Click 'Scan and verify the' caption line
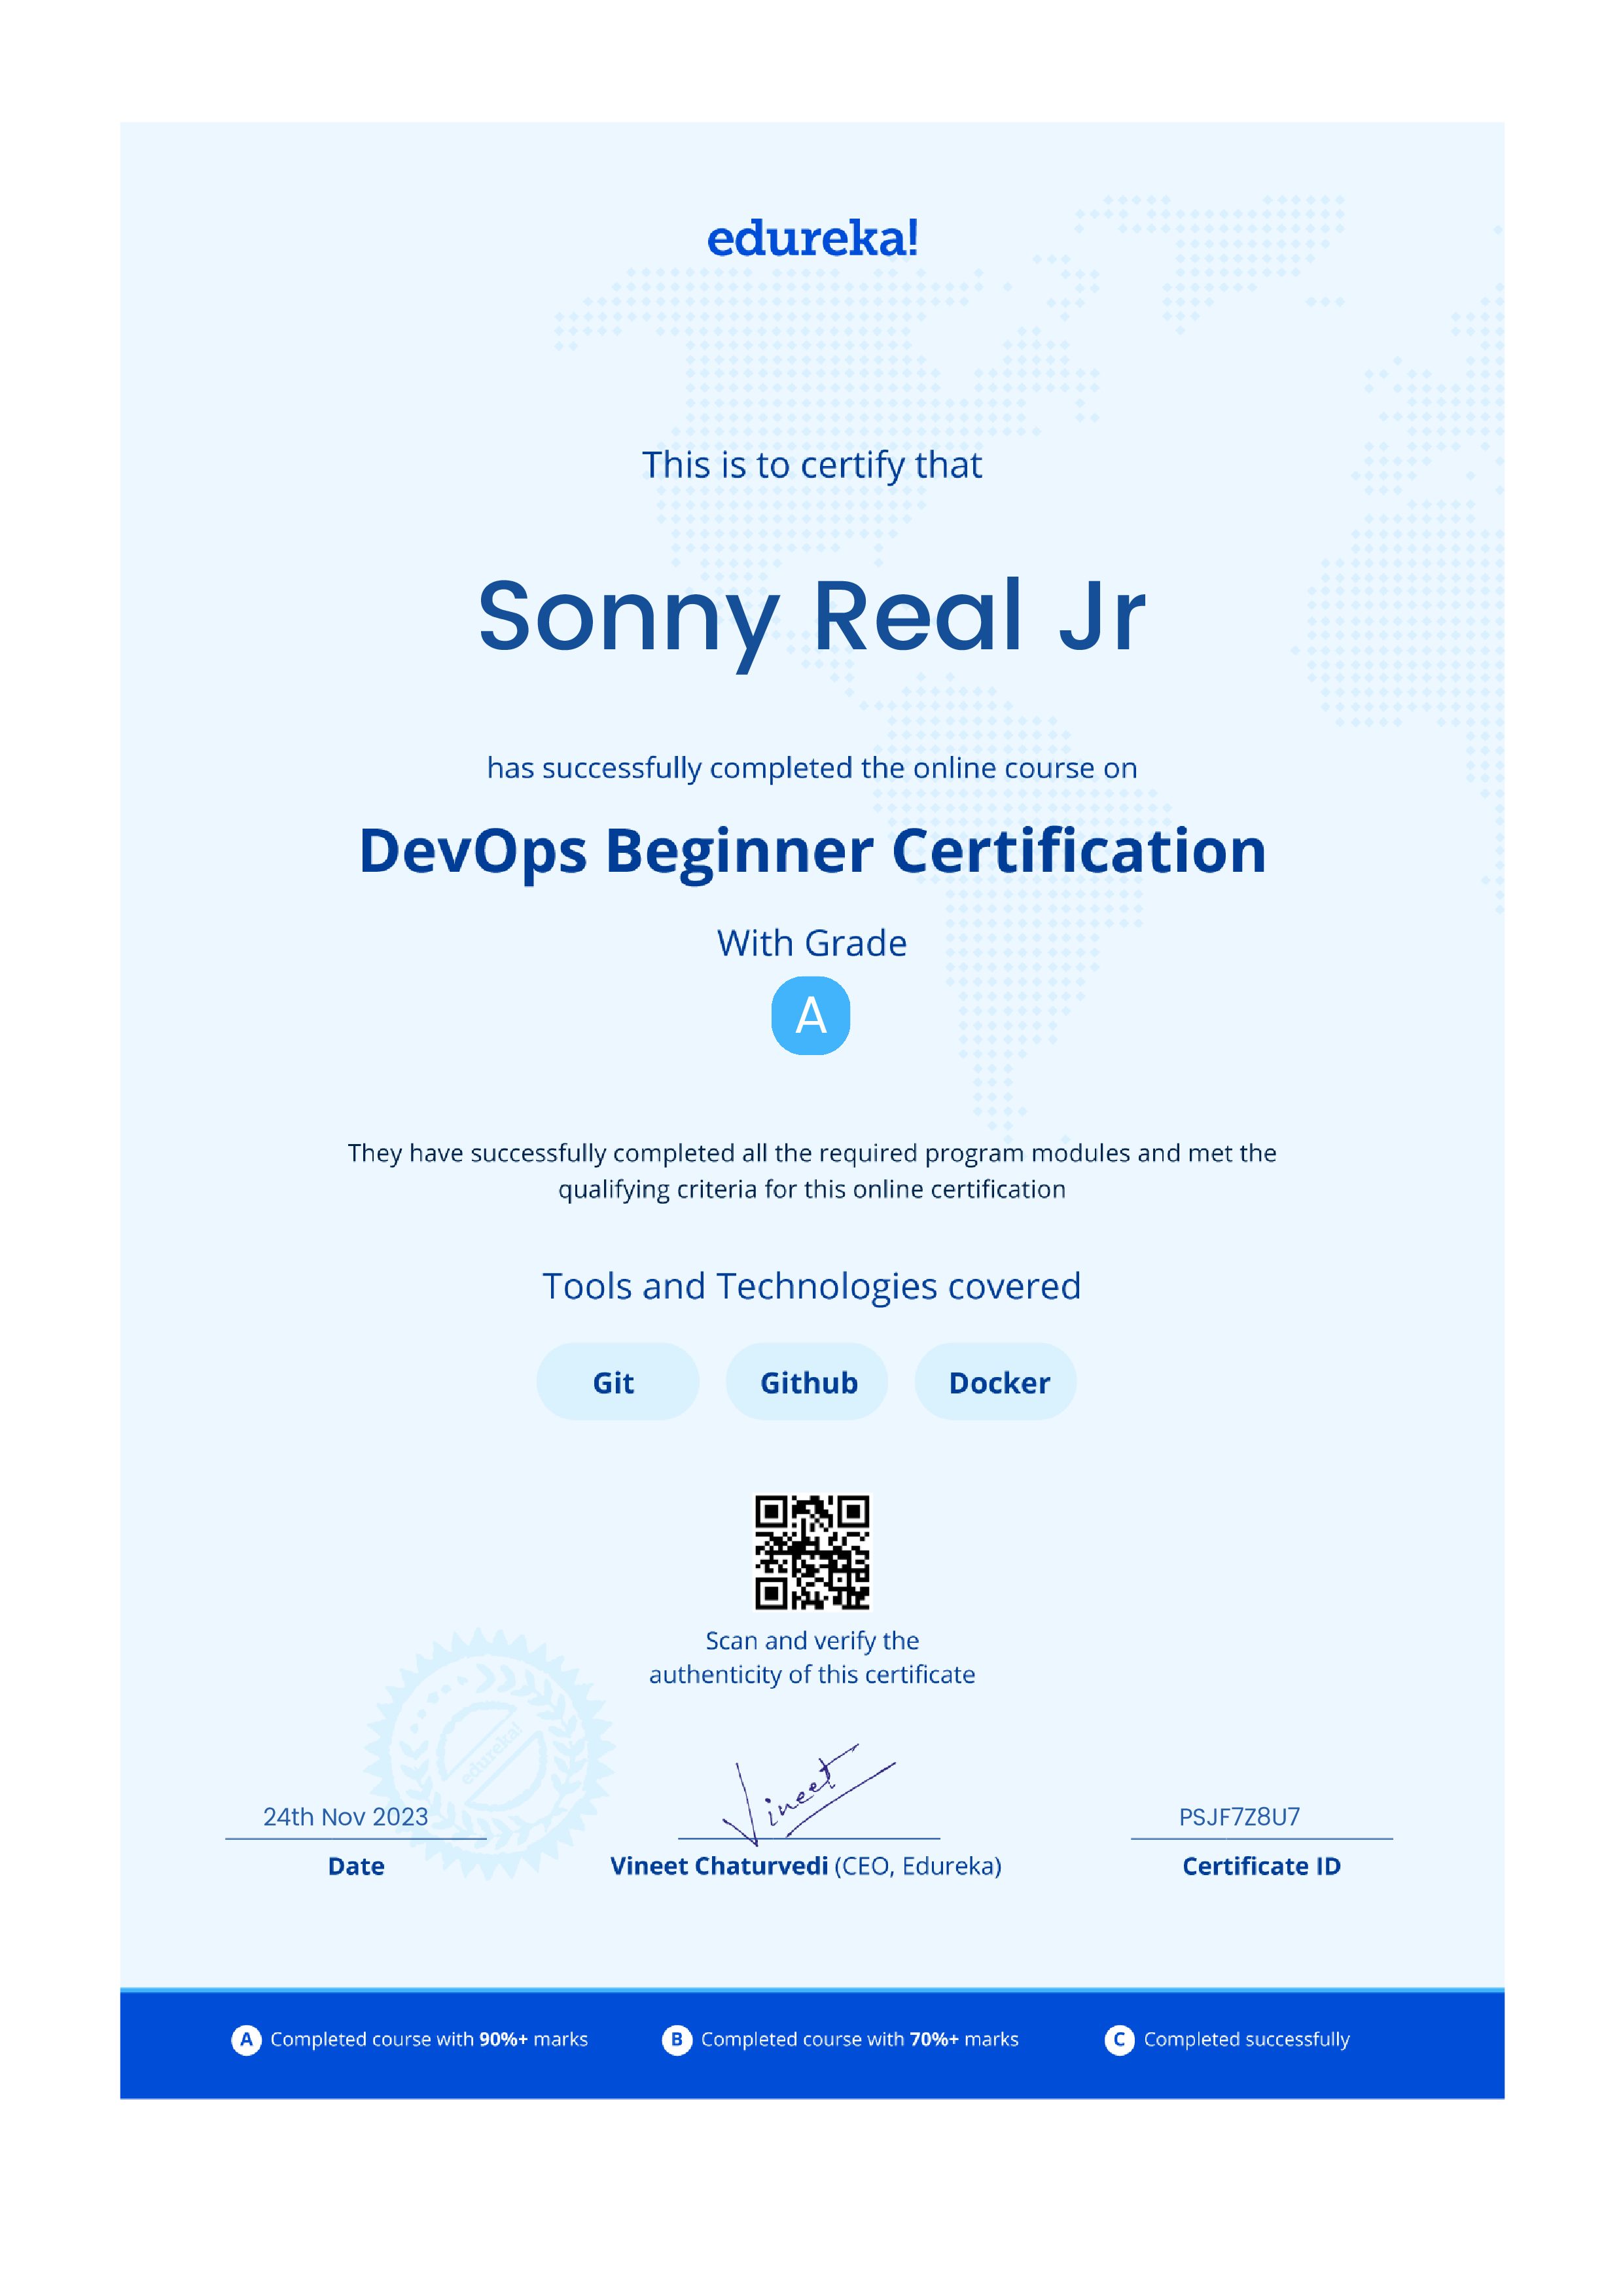The height and width of the screenshot is (2296, 1623). (812, 1641)
